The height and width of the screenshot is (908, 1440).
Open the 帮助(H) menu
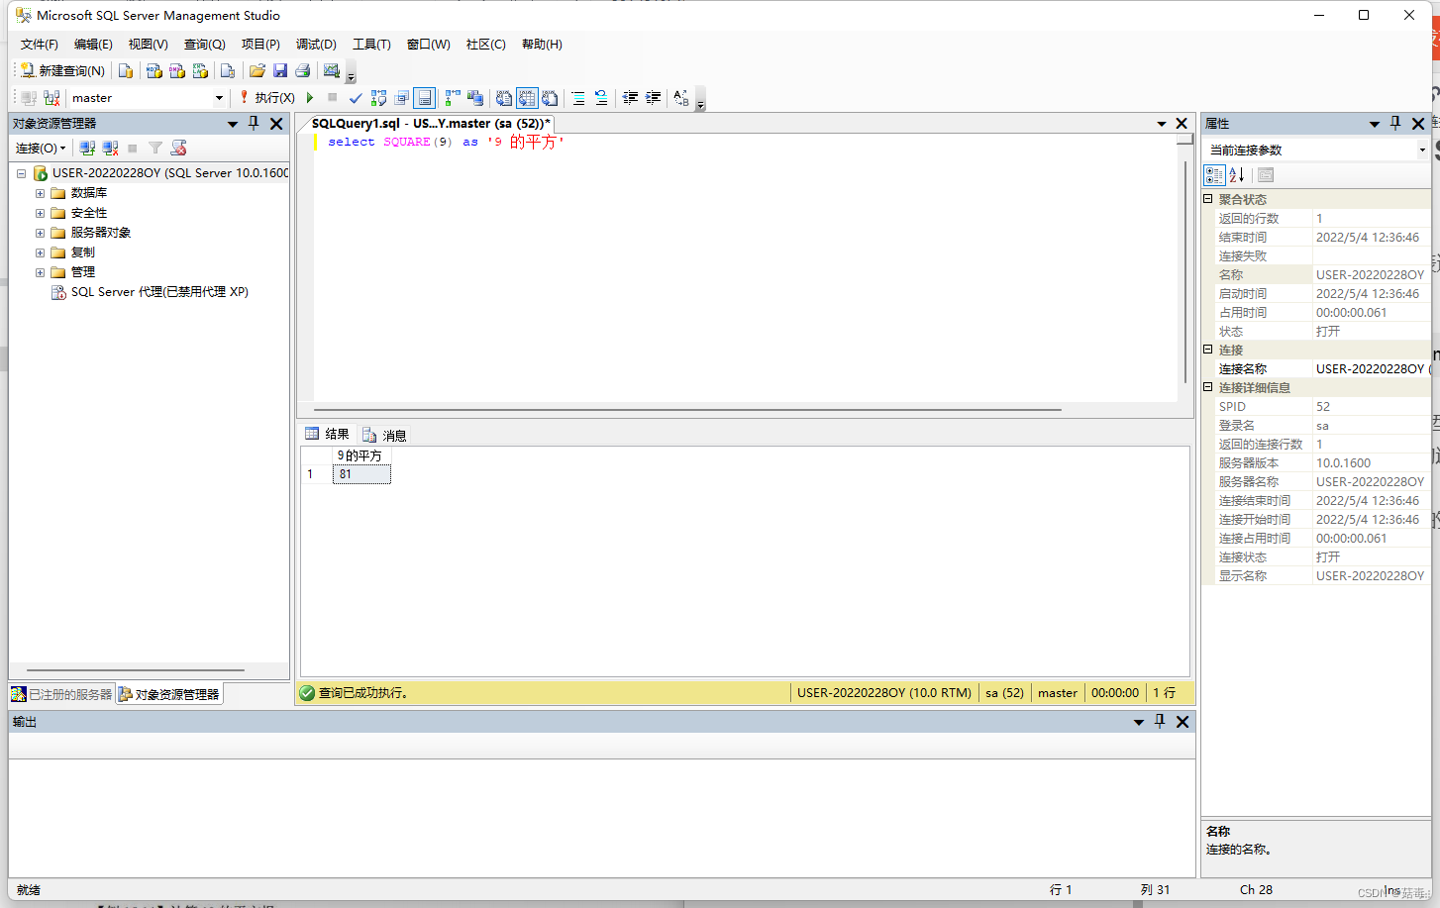[542, 45]
